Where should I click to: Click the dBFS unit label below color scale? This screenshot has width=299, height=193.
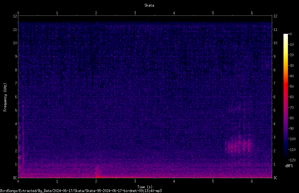(x=289, y=166)
